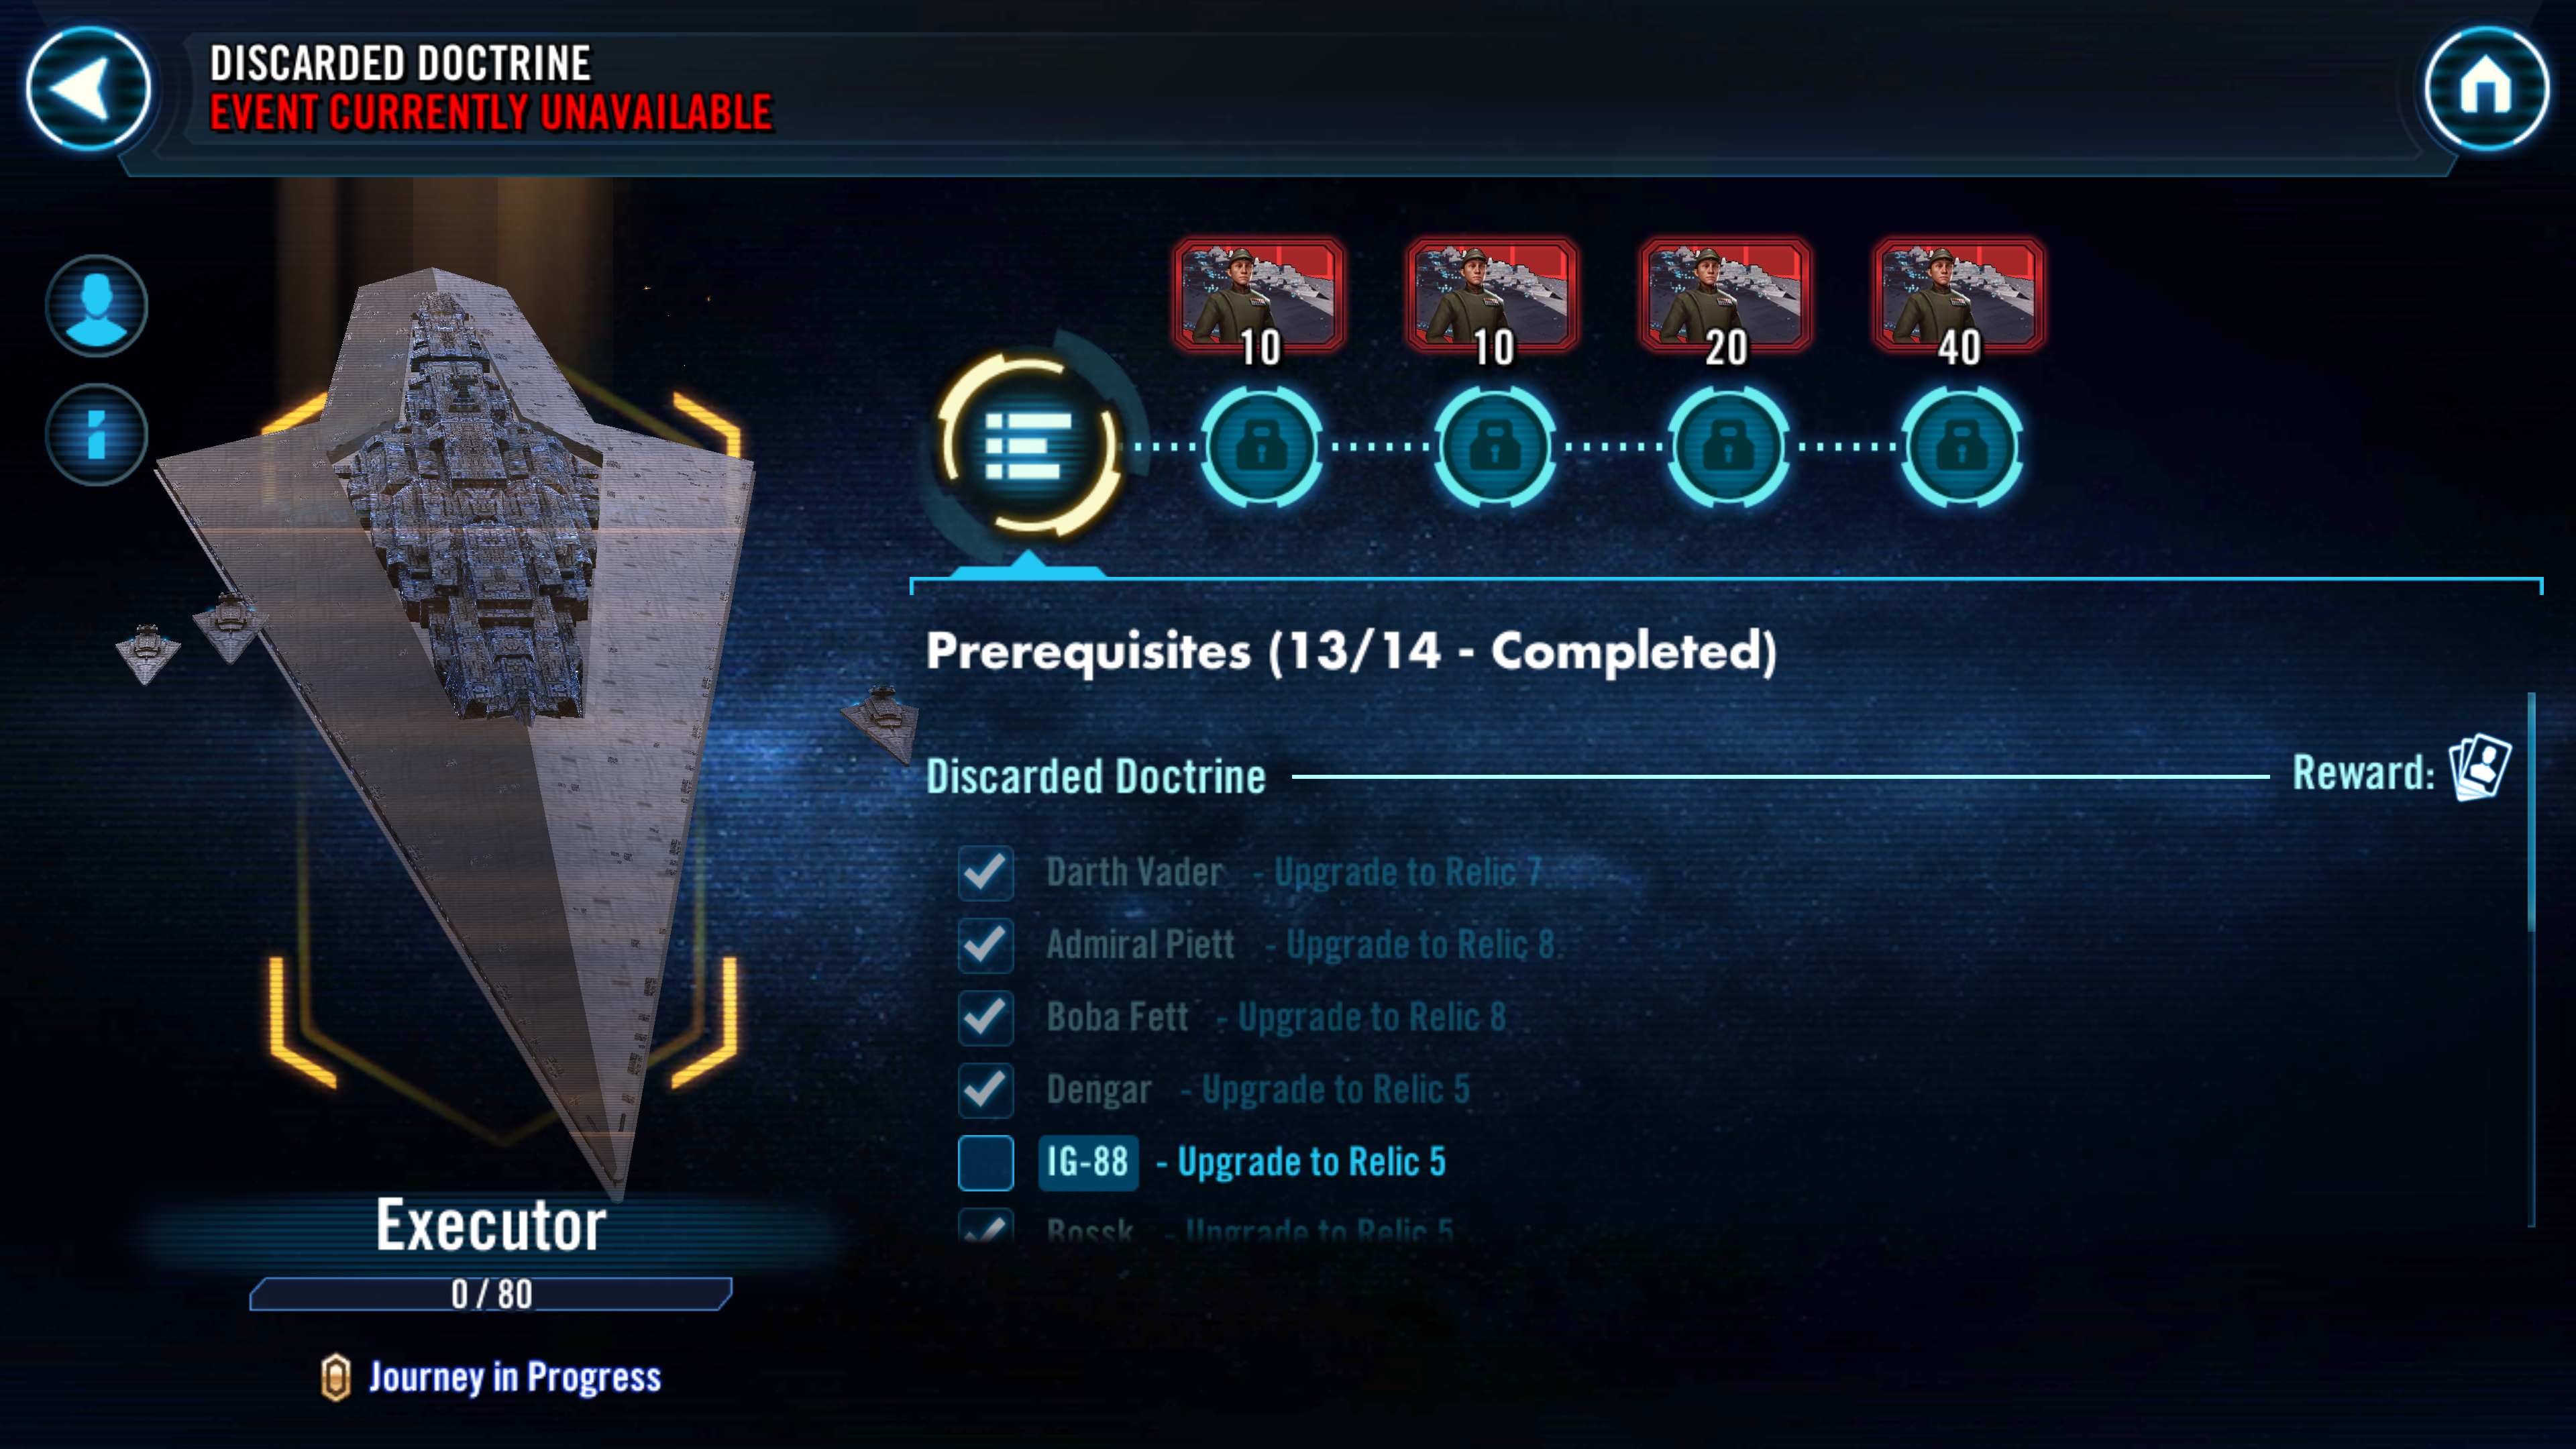
Task: Click the Executor 0/80 progress bar
Action: click(491, 1294)
